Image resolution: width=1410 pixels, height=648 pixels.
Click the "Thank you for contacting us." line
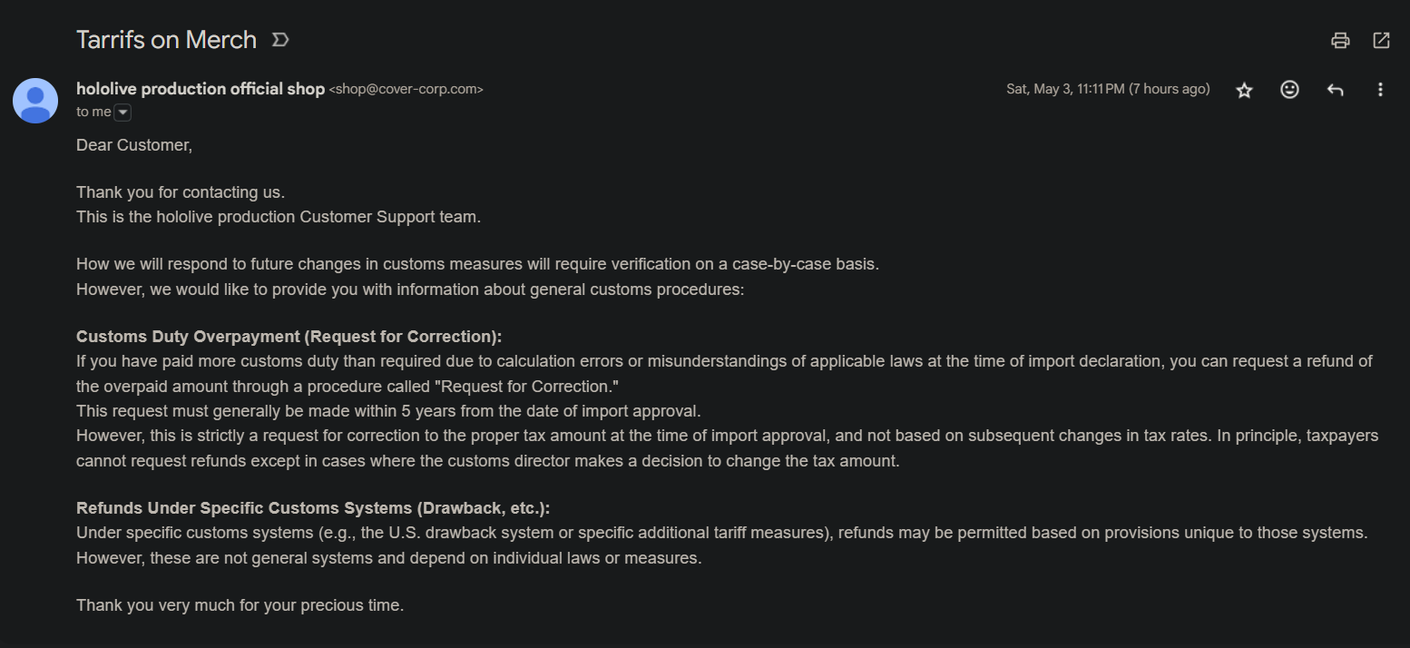[x=181, y=192]
